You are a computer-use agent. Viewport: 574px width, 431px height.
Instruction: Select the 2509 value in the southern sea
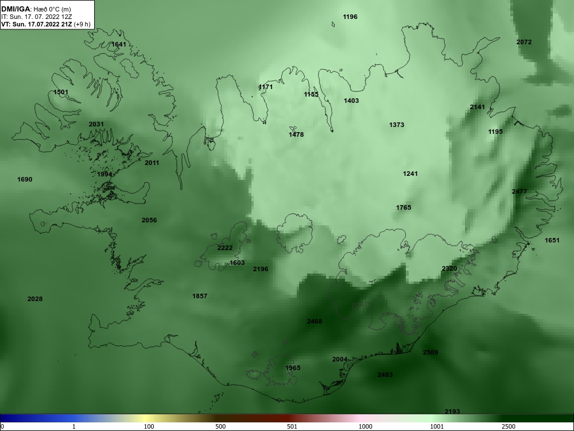[x=430, y=353]
